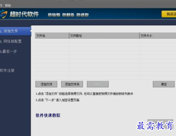Sort by 文件大小 column header
Image resolution: width=176 pixels, height=136 pixels.
coord(158,36)
